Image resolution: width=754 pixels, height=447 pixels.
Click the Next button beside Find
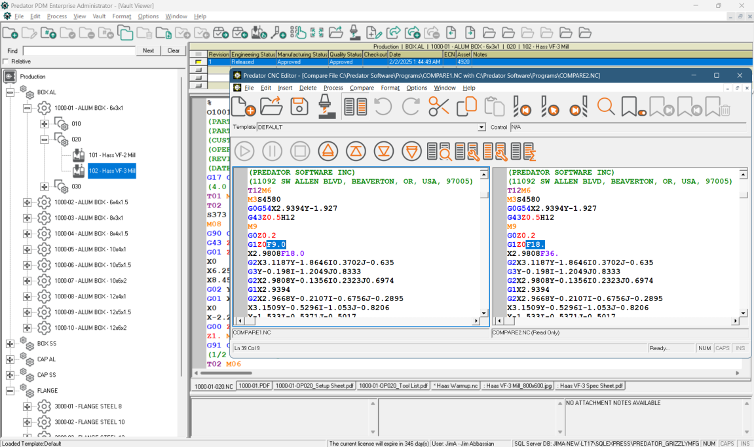coord(148,50)
